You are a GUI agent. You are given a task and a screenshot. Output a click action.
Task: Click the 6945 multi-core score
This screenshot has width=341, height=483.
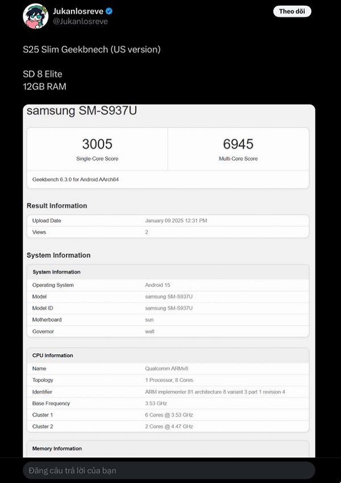click(x=238, y=145)
